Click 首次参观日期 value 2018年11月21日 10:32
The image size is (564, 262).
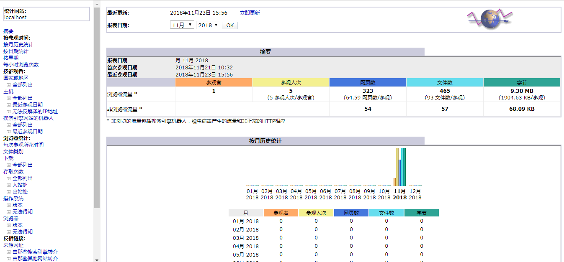[204, 68]
